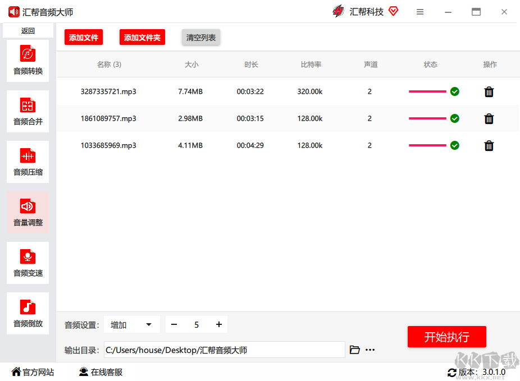The height and width of the screenshot is (381, 520).
Task: Click trash icon for 1033685969.mp3
Action: (489, 145)
